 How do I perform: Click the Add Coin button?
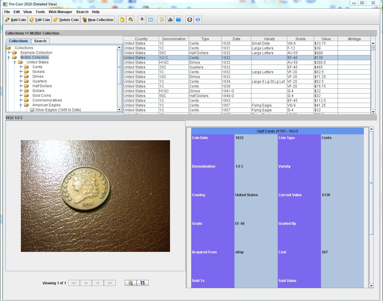pos(16,20)
